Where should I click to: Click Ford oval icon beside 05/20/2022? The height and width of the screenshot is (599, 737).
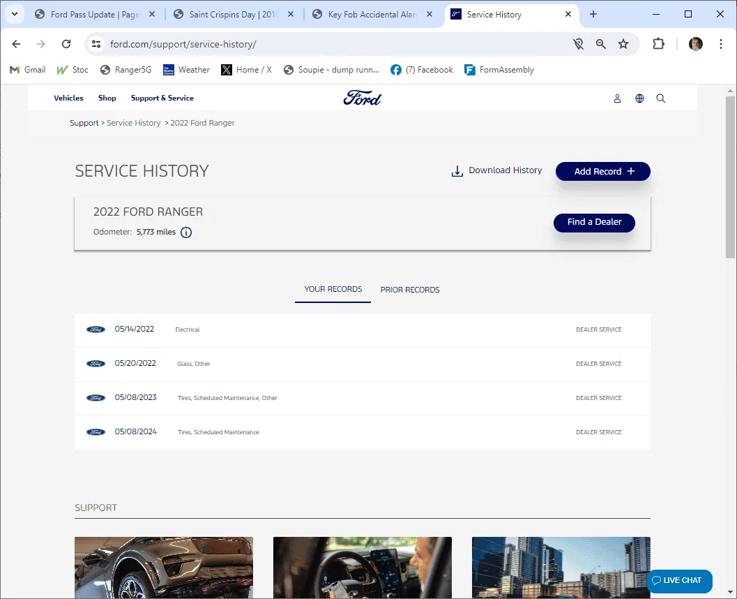tap(96, 364)
